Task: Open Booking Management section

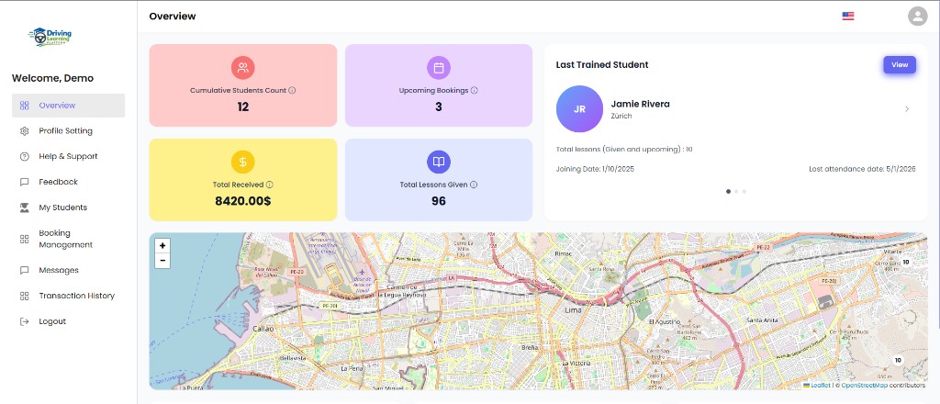Action: pyautogui.click(x=68, y=239)
